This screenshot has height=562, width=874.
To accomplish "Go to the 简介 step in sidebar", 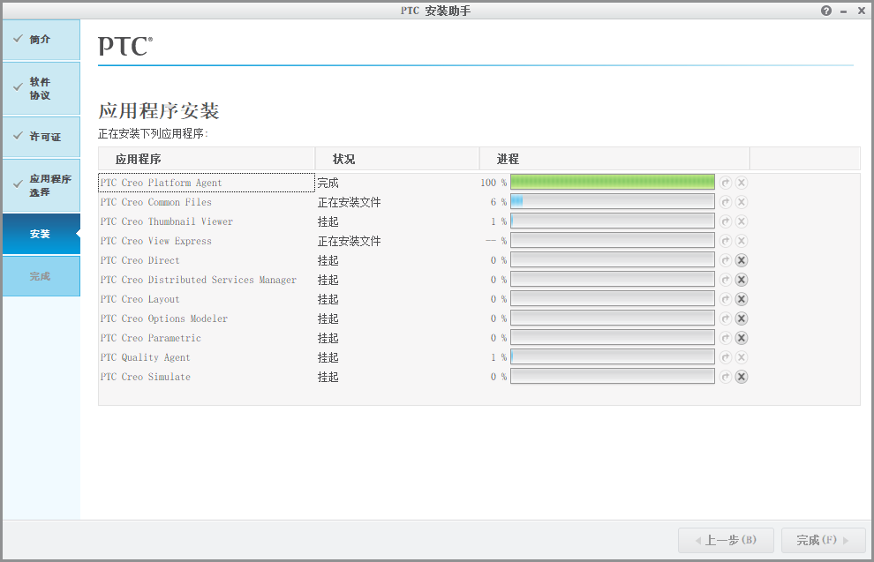I will click(41, 40).
